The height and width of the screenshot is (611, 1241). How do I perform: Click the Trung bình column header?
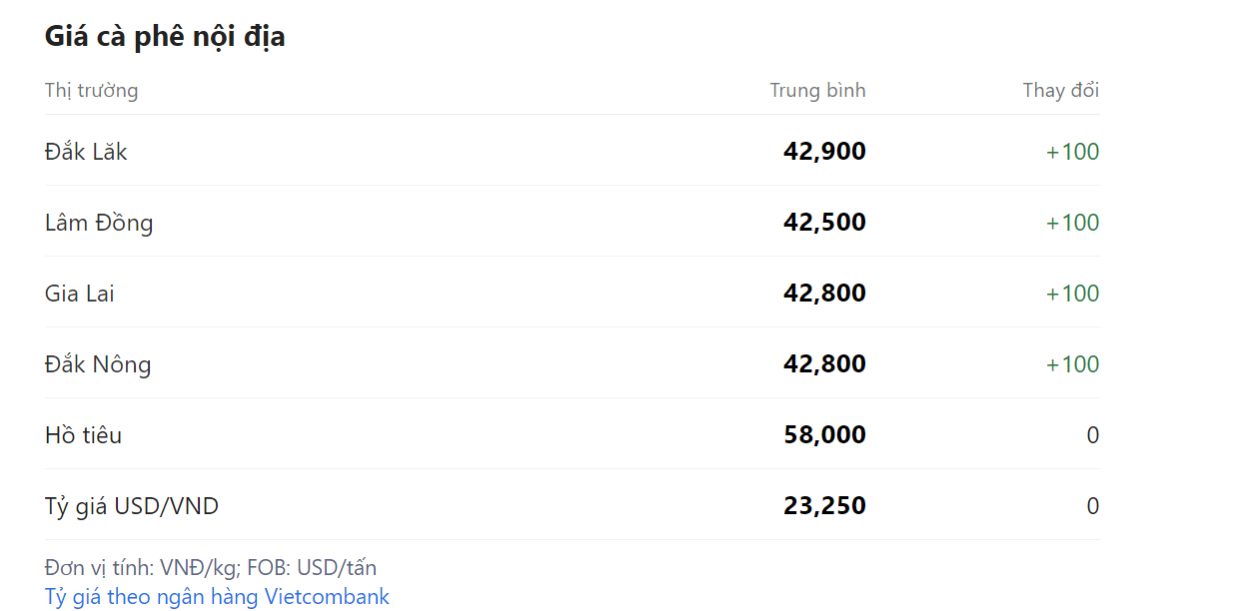point(817,91)
